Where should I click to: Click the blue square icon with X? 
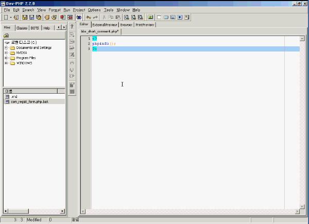click(173, 18)
